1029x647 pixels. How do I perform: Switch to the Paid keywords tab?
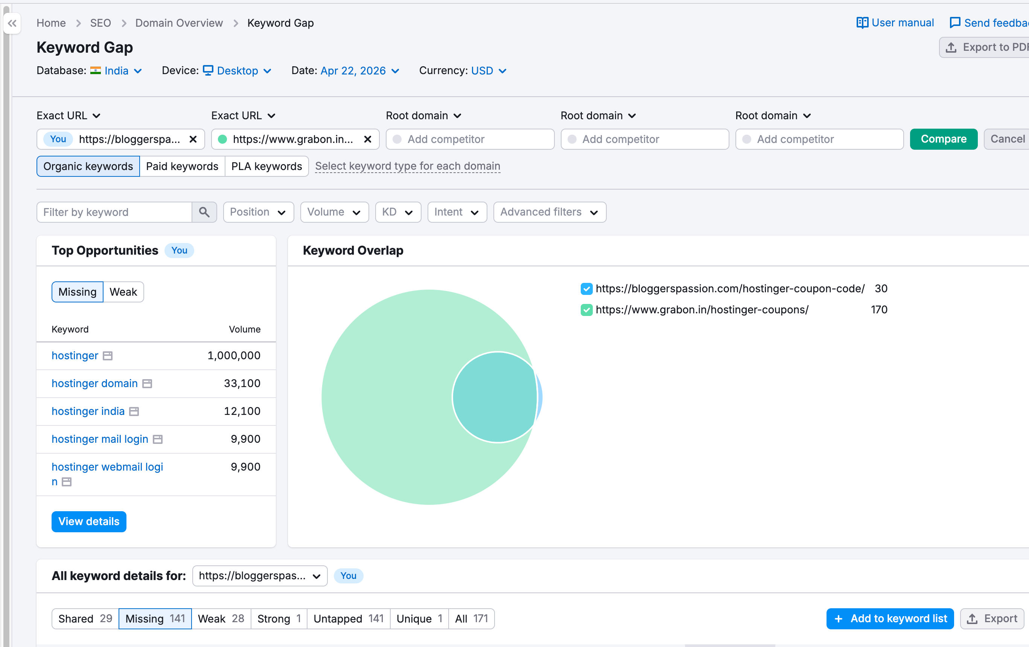click(182, 166)
